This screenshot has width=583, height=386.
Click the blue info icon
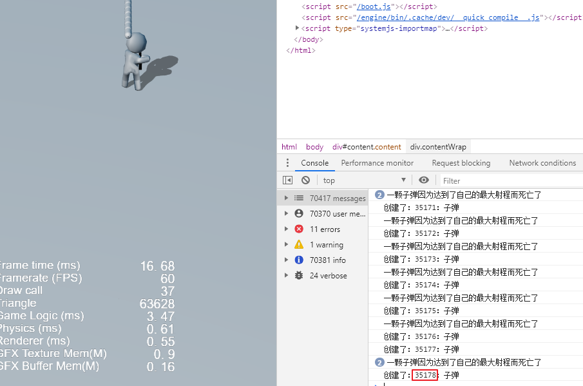point(299,260)
